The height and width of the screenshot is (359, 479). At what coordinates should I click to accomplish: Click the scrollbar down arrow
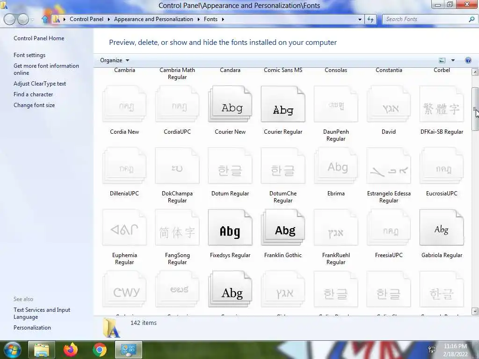click(475, 311)
